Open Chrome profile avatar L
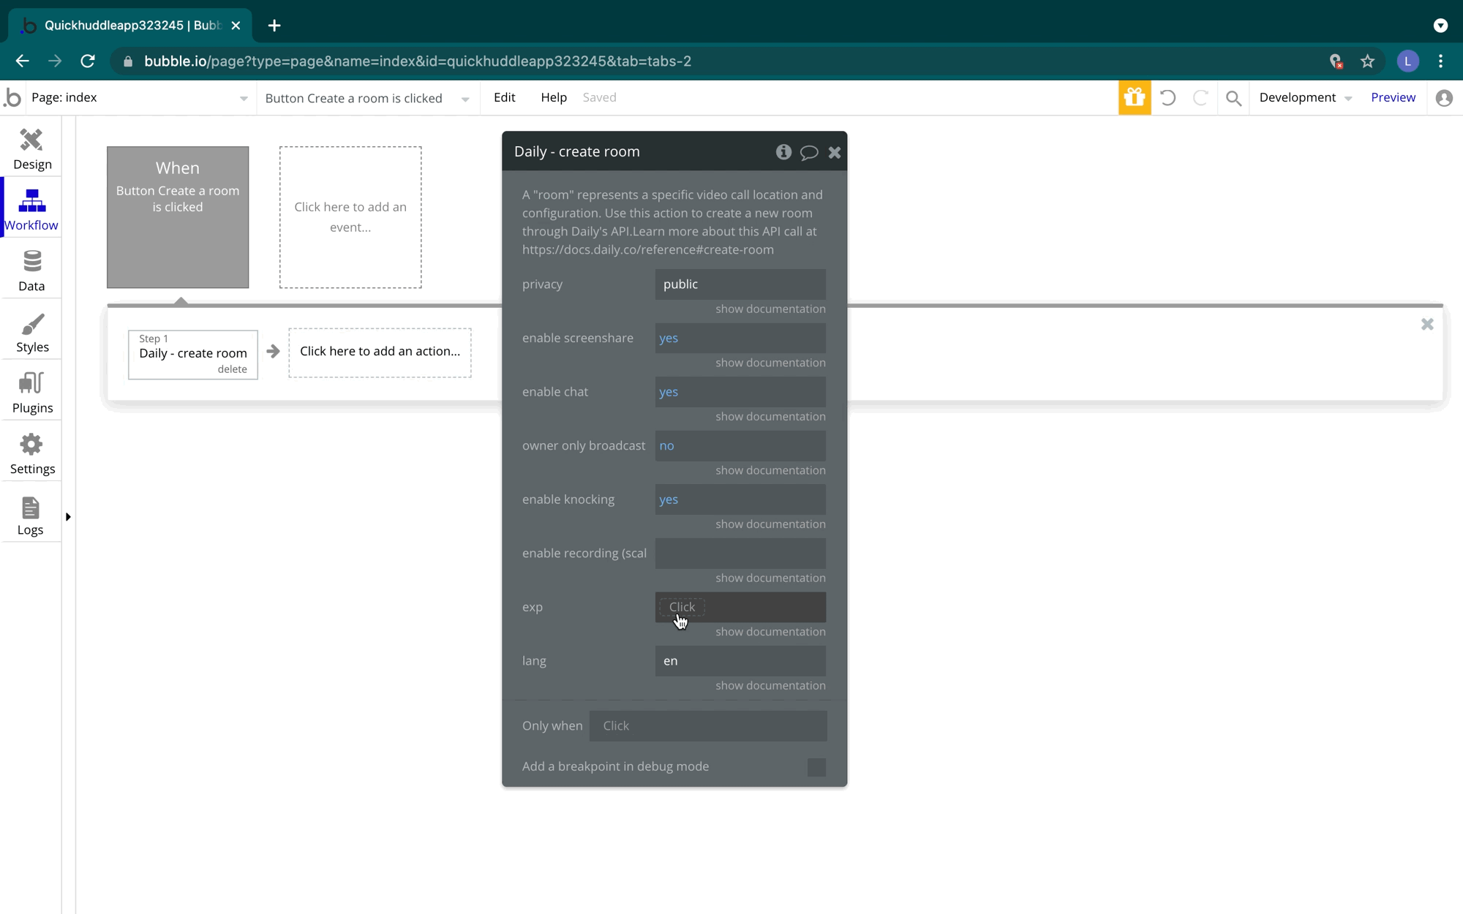 click(x=1407, y=61)
